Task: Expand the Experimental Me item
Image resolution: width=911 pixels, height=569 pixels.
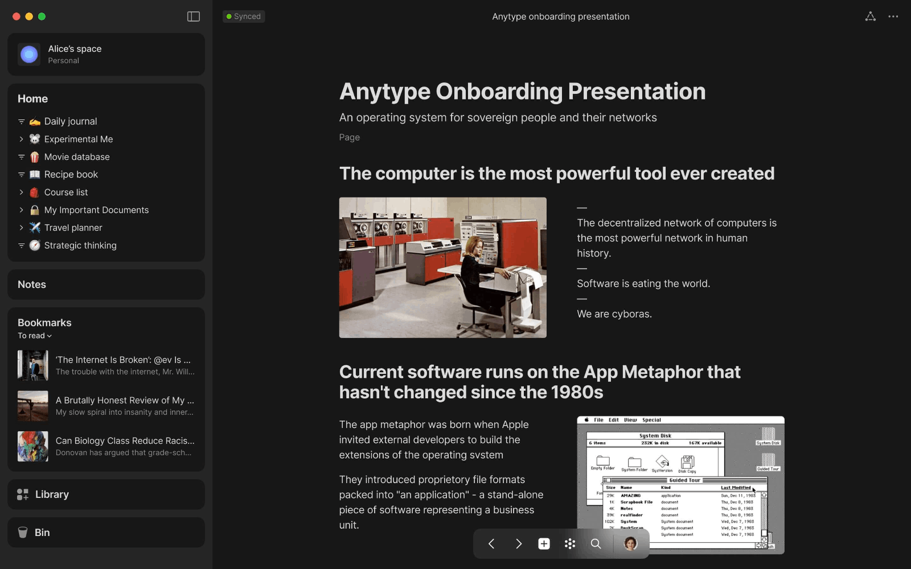Action: 21,139
